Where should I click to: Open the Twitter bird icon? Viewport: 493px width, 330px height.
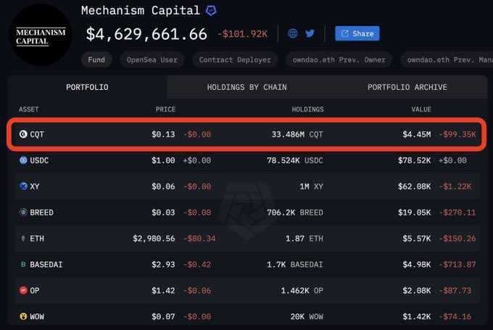click(x=310, y=33)
